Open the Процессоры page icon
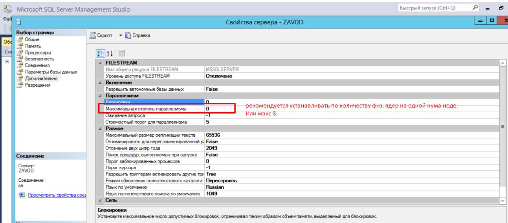 coord(20,53)
